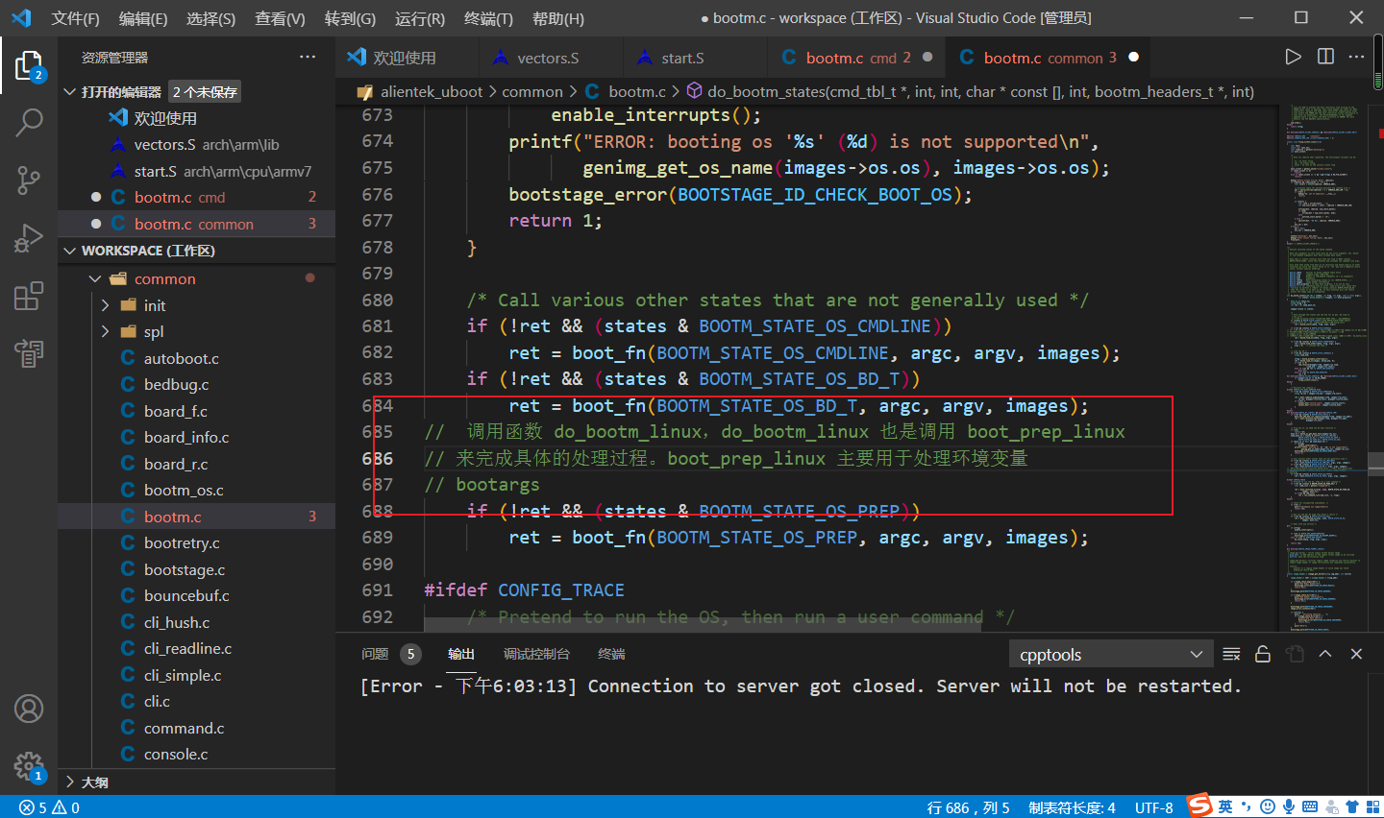Screen dimensions: 1384x818
Task: Click the Sogou input method S icon
Action: click(x=1199, y=806)
